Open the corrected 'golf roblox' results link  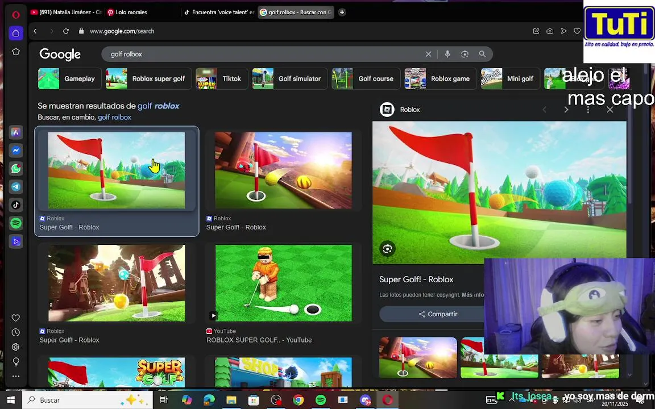(x=158, y=106)
